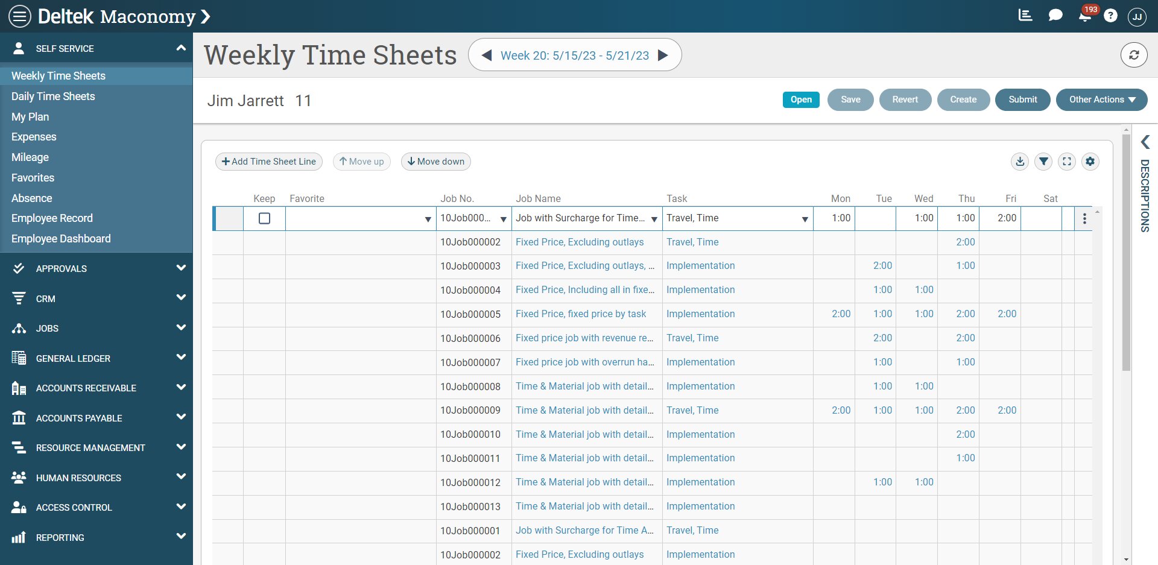
Task: Open the table filter funnel icon
Action: (x=1043, y=162)
